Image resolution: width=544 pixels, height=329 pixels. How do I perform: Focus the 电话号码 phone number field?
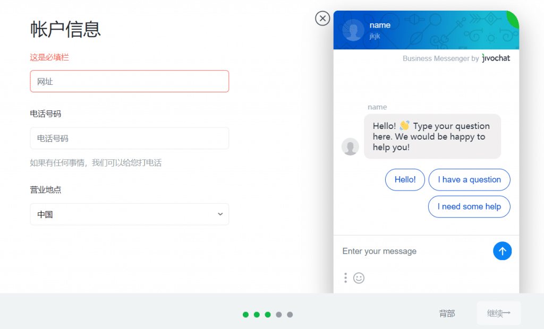pos(130,138)
